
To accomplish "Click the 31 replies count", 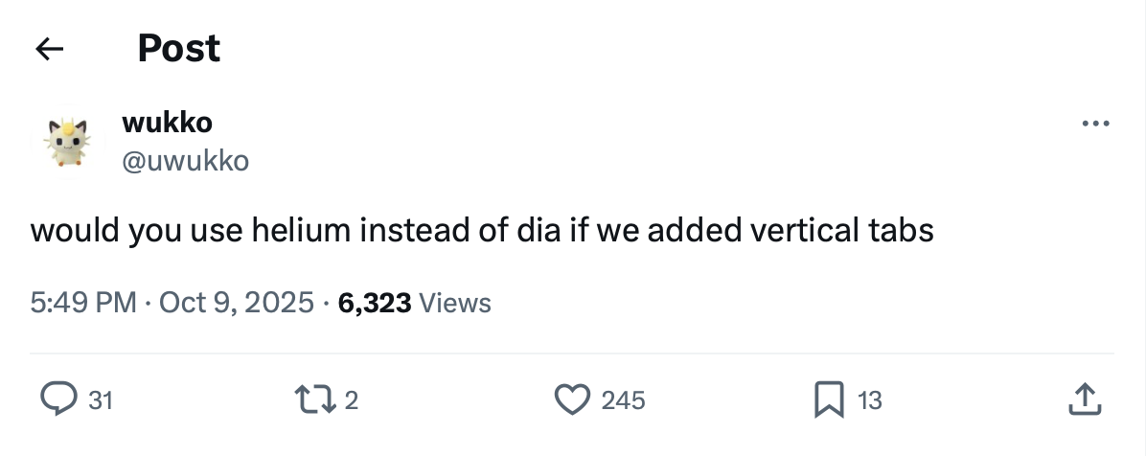I will click(101, 400).
